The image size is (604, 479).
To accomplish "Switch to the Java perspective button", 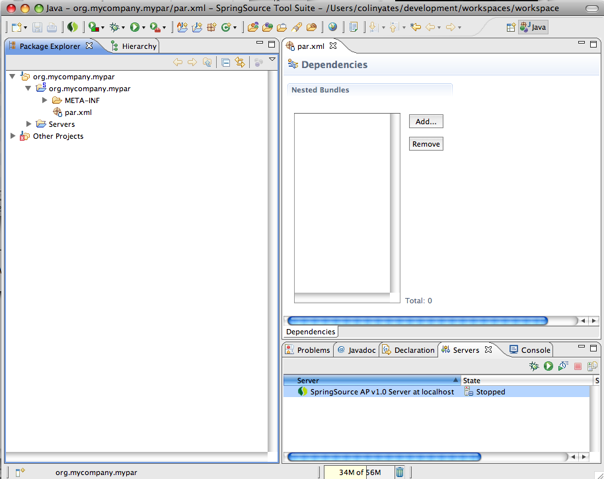I will click(533, 27).
